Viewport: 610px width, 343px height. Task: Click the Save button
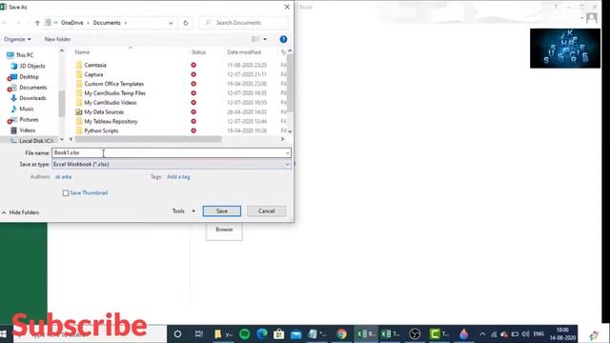point(222,212)
